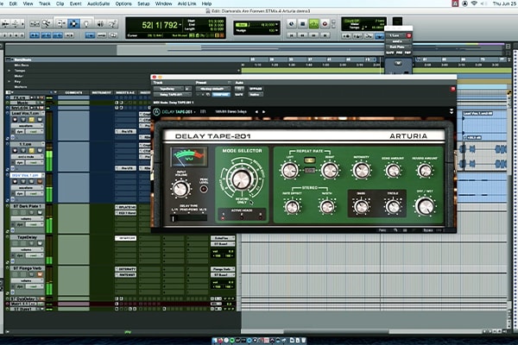
Task: Click the macOS Wi-Fi menu bar icon
Action: coord(474,3)
